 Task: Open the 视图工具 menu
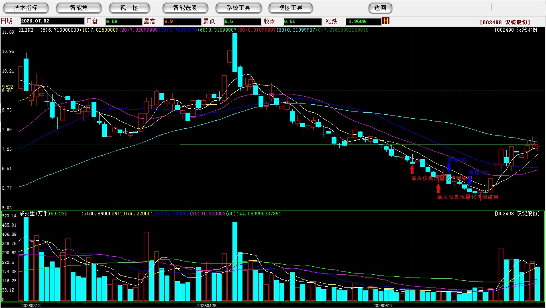tap(291, 8)
